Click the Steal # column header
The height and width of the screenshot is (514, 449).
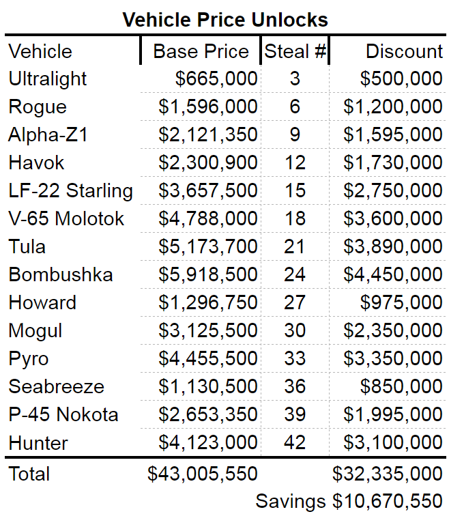pyautogui.click(x=295, y=51)
